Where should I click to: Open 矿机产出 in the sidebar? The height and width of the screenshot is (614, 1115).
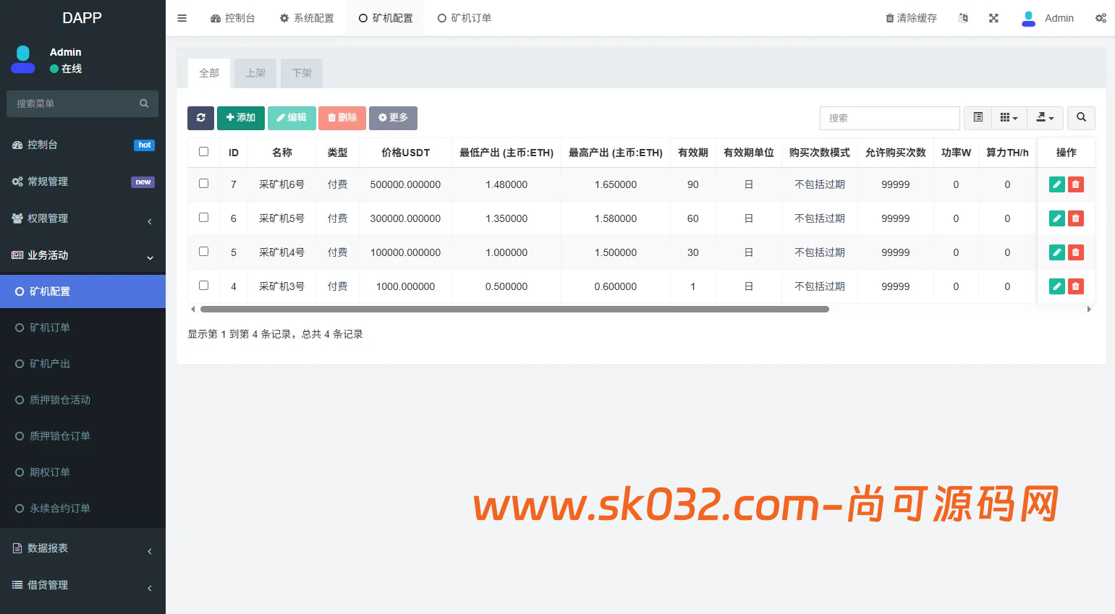point(82,364)
